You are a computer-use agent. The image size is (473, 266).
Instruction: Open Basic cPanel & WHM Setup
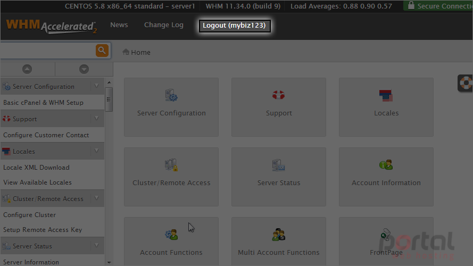tap(43, 103)
